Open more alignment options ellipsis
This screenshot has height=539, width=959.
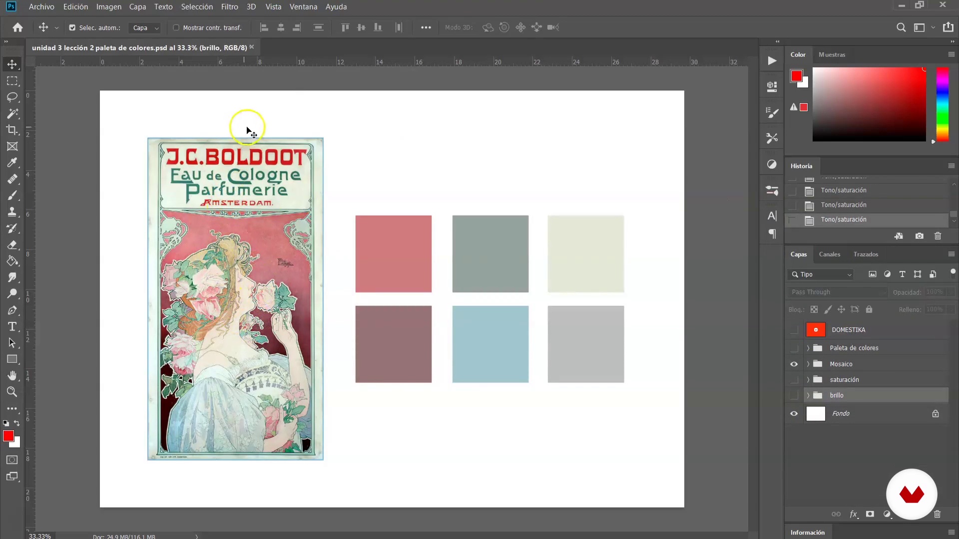426,27
